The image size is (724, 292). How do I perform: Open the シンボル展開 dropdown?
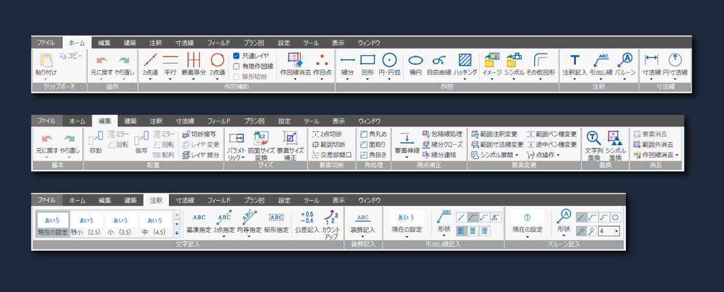coord(516,155)
